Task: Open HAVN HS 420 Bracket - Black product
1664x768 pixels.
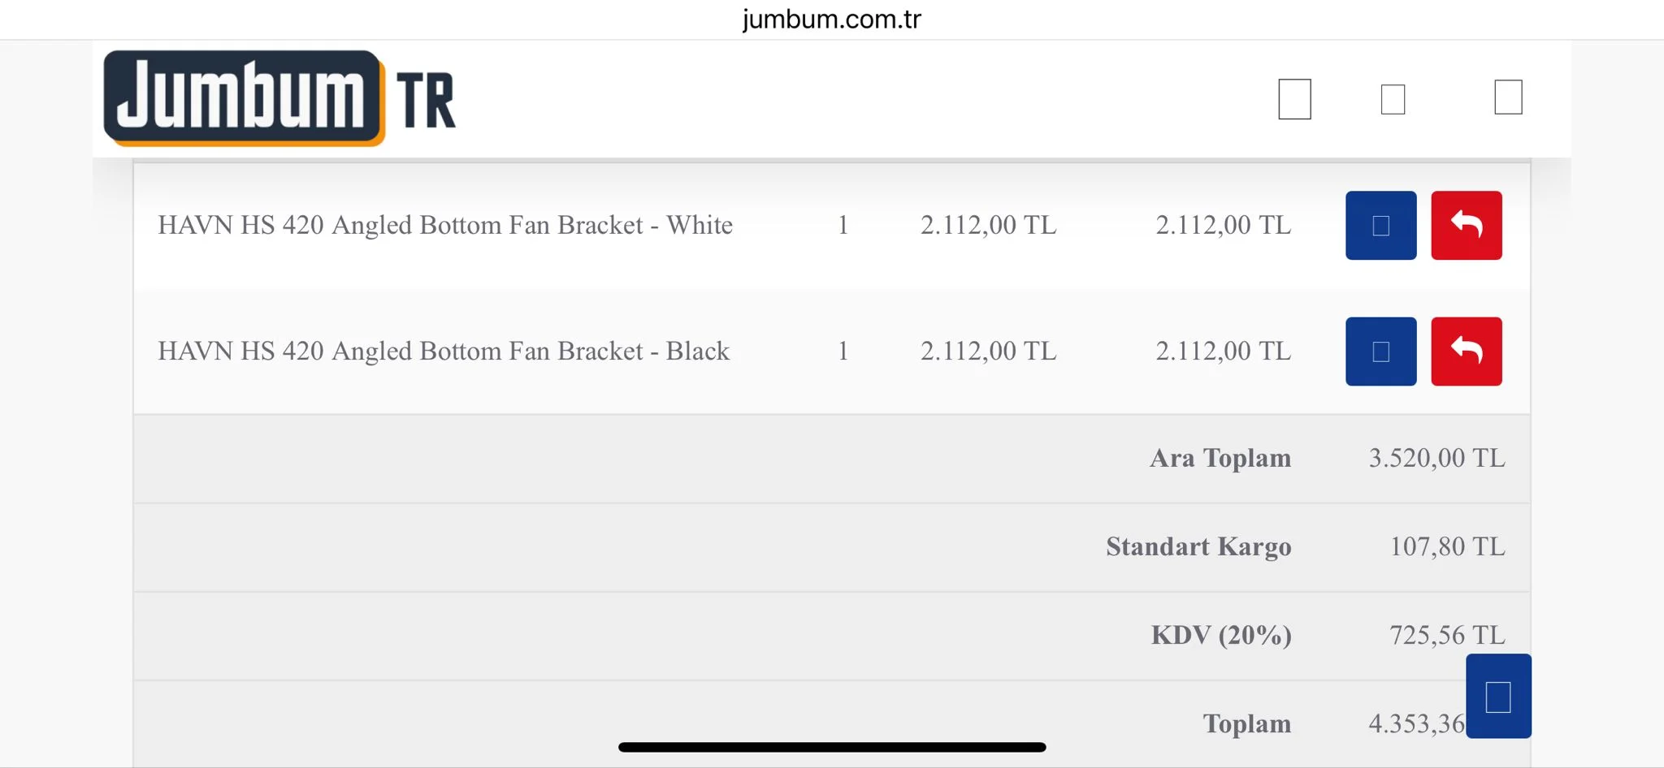Action: [x=443, y=351]
